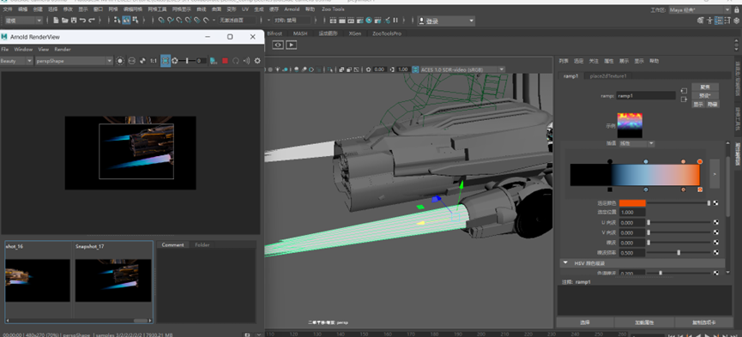The image size is (742, 337).
Task: Click the Snap to grids magnet icon
Action: tap(161, 21)
